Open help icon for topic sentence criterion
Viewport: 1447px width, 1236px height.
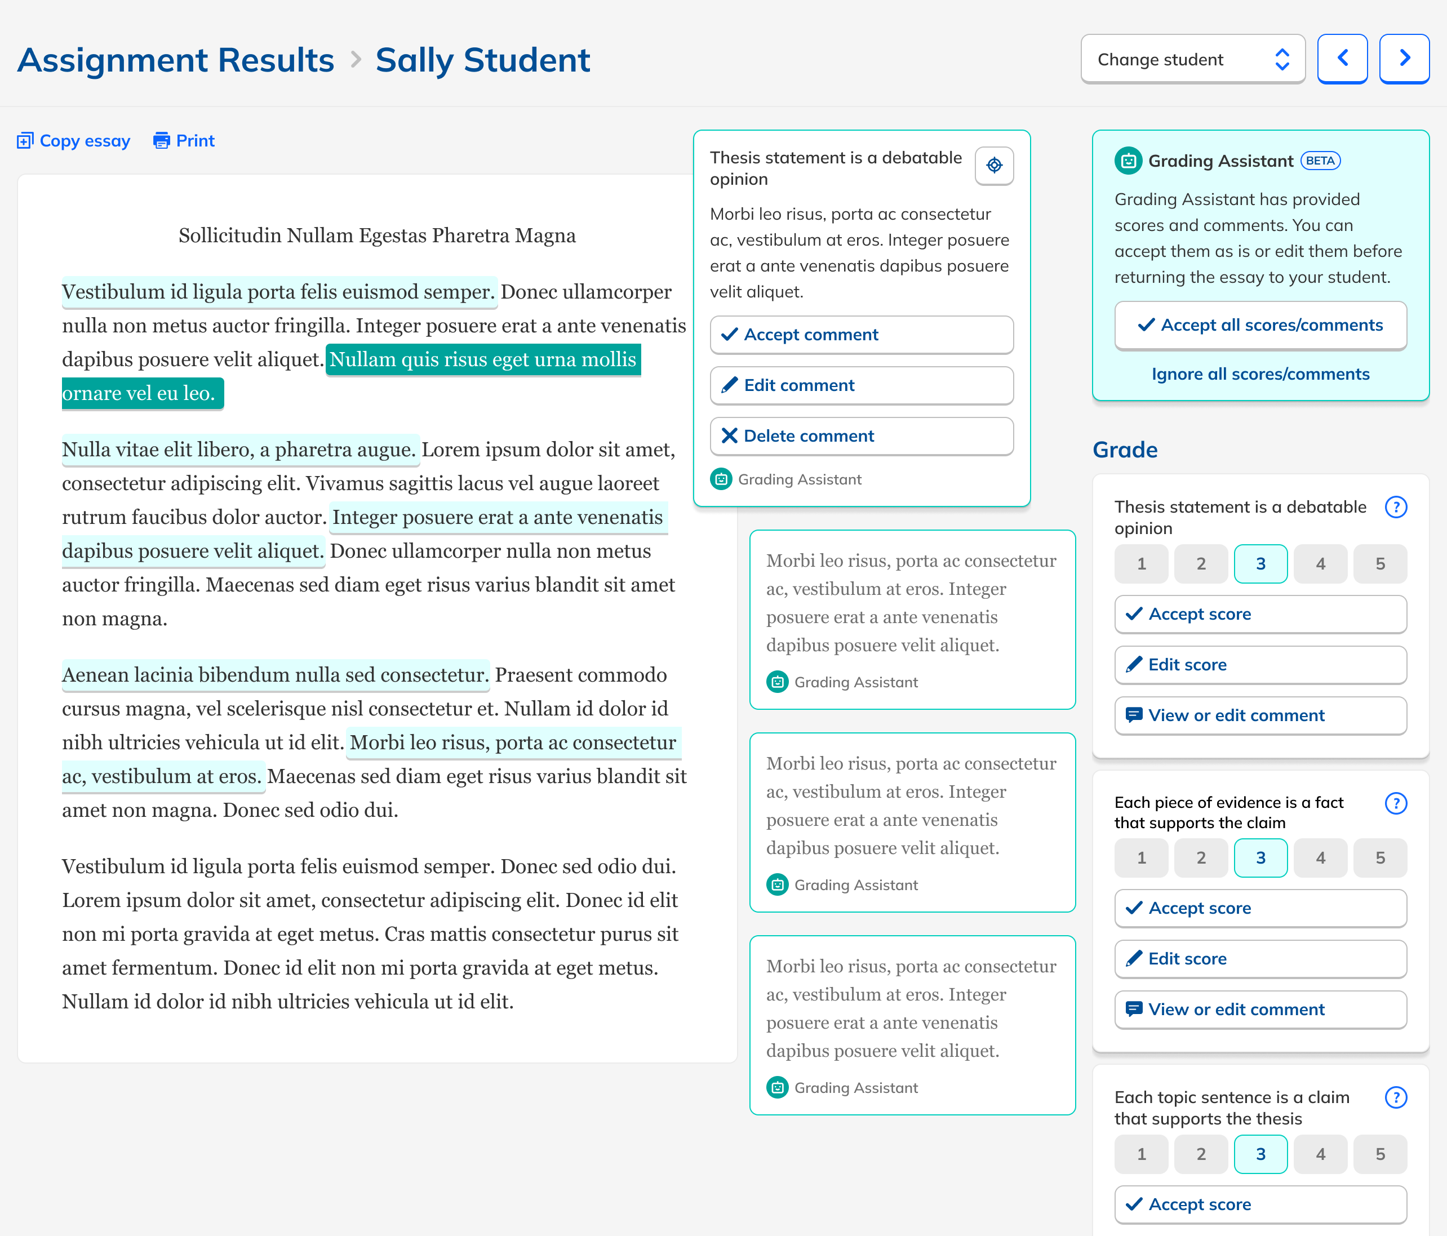(1395, 1098)
